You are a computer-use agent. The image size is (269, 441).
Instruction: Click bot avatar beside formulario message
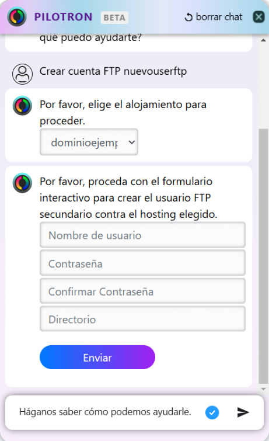pos(22,183)
